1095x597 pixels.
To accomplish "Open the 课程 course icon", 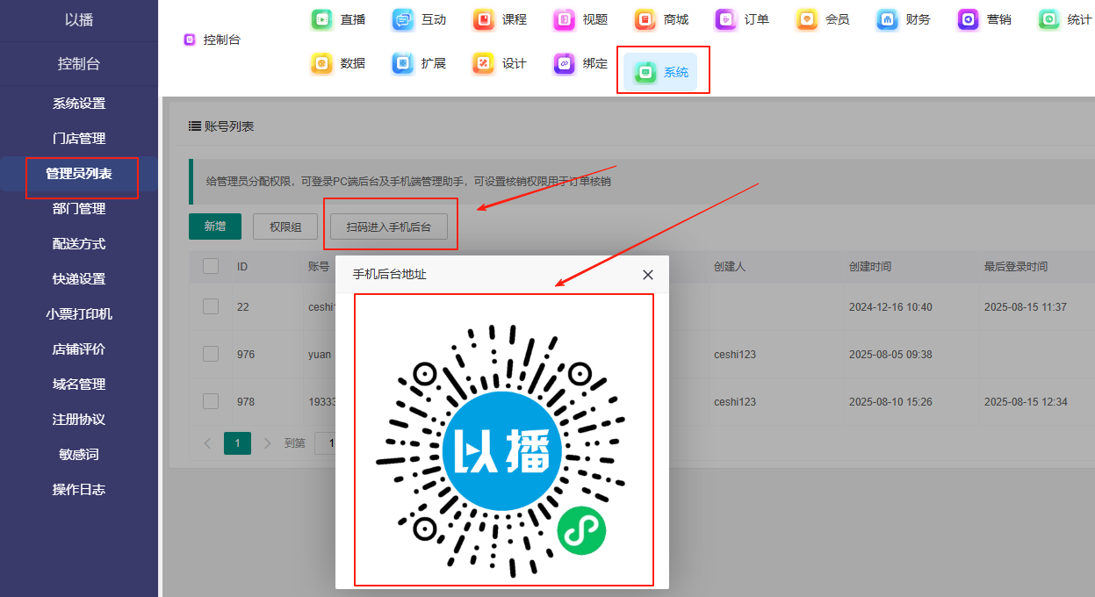I will pos(484,19).
